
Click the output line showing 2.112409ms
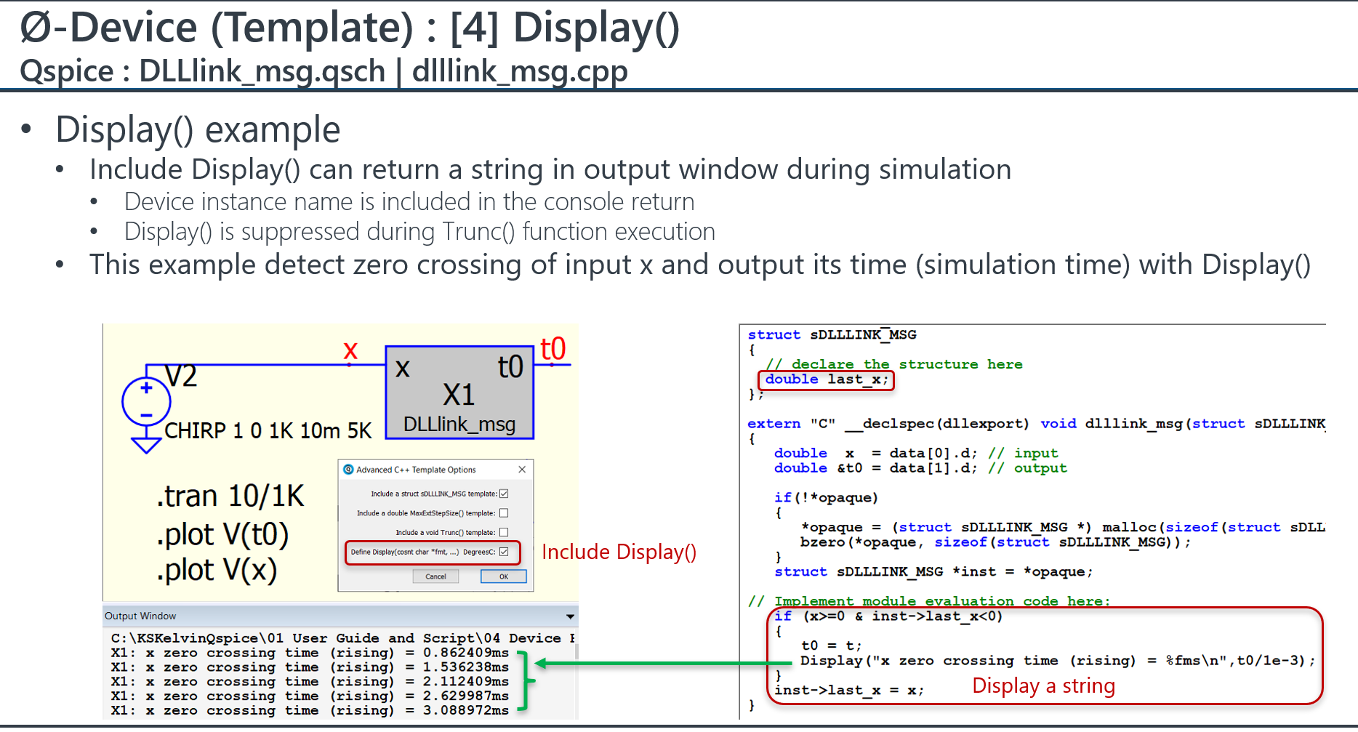tap(310, 682)
